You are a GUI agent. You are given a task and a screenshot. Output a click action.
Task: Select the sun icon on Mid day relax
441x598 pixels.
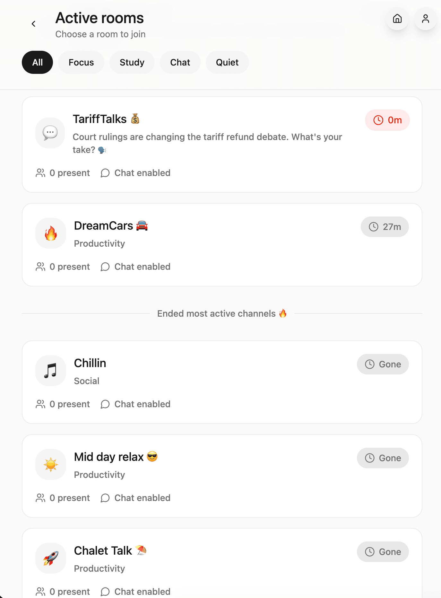(x=51, y=464)
